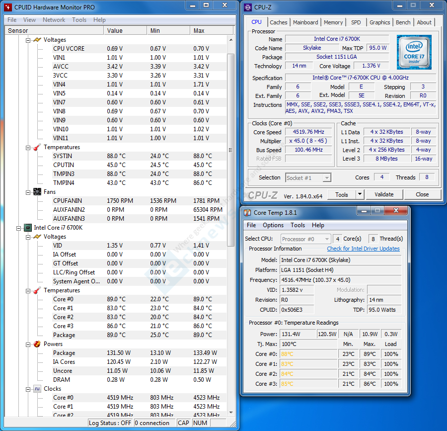Click the Validate button in CPU-Z
This screenshot has width=447, height=431.
click(x=384, y=194)
